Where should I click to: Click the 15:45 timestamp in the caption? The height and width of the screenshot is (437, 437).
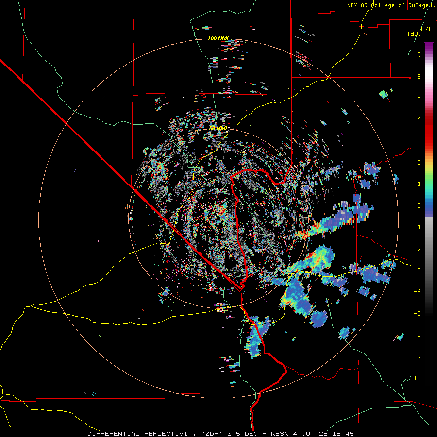coord(343,434)
